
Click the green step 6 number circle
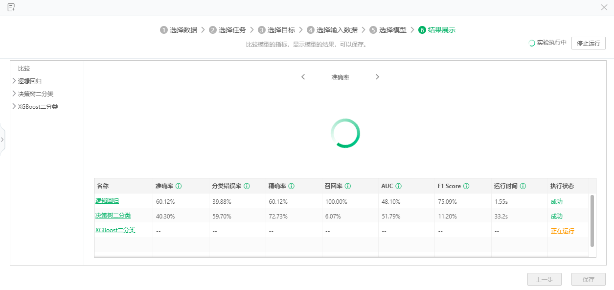[x=422, y=30]
